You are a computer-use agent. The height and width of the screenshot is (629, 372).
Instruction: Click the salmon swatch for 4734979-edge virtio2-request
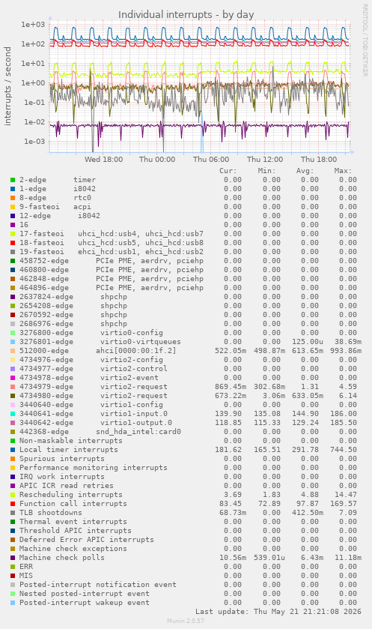click(13, 387)
